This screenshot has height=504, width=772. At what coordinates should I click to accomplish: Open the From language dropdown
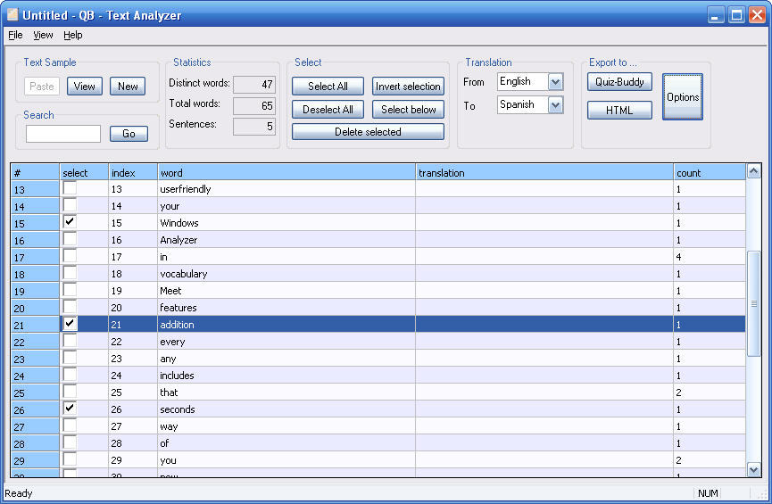tap(555, 82)
